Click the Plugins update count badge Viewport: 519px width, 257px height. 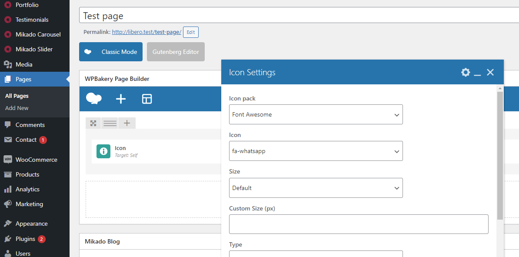pos(41,239)
